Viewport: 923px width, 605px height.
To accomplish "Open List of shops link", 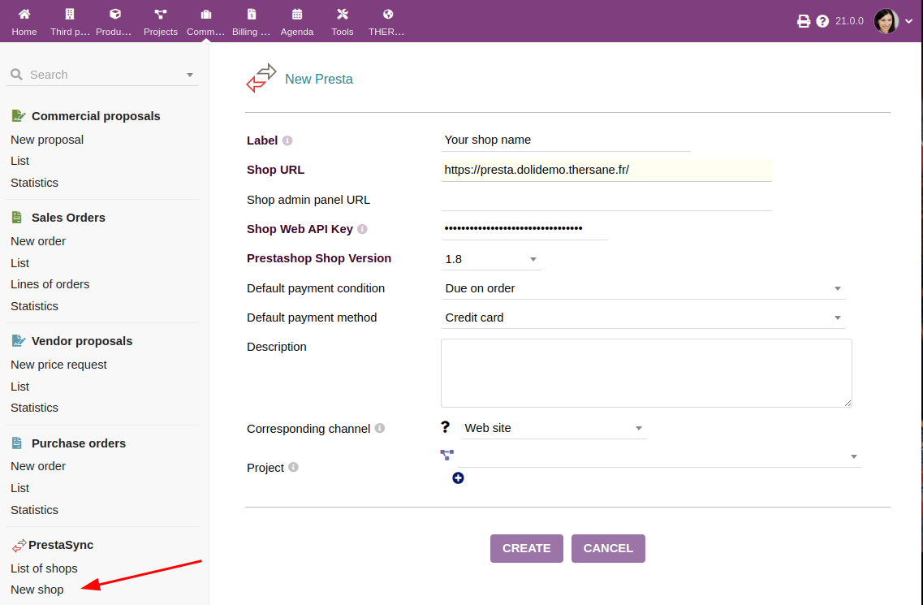I will pos(44,568).
